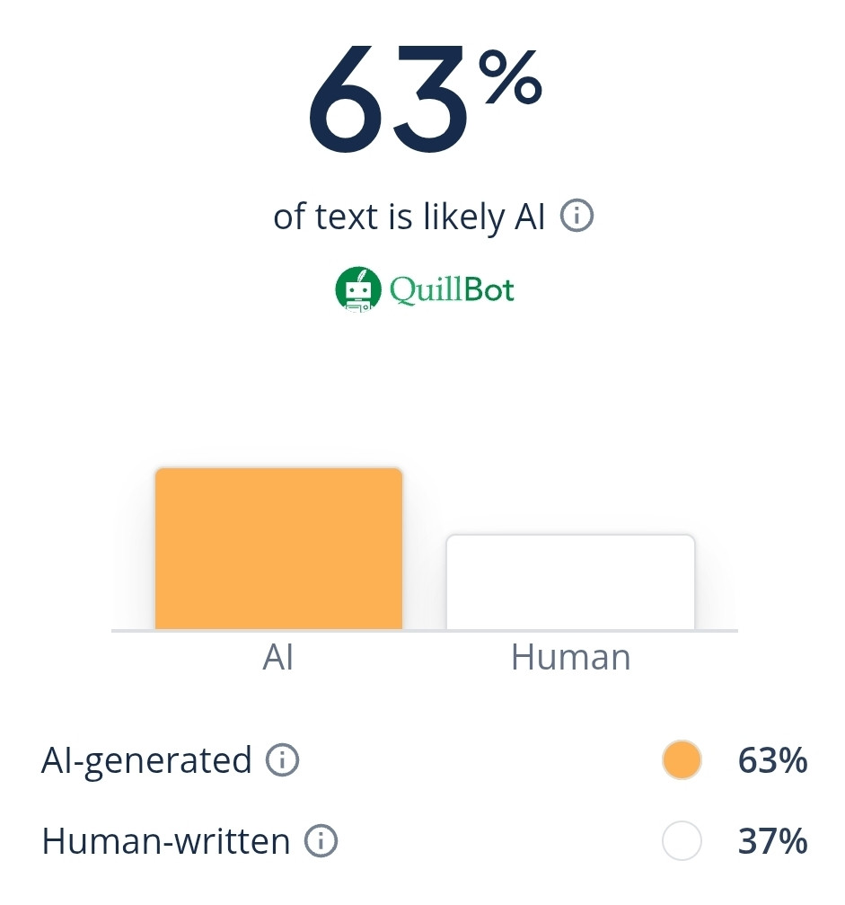Click the 'of text is likely AI' text
This screenshot has height=905, width=845.
click(409, 217)
